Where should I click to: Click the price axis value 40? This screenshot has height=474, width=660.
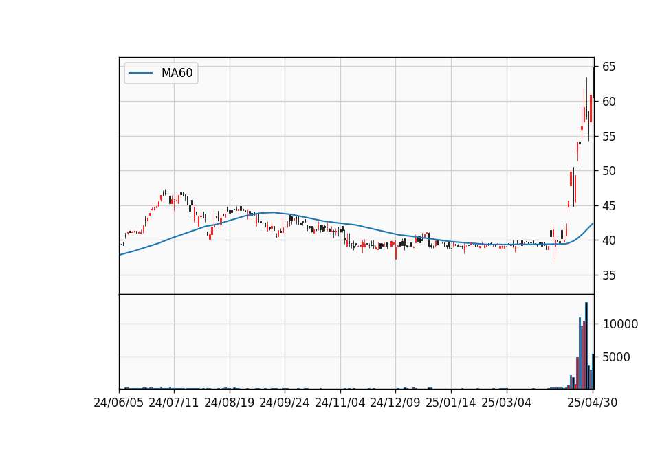tap(608, 240)
